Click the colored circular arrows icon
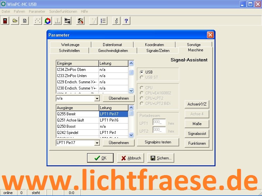This screenshot has height=196, width=262. pyautogui.click(x=47, y=21)
